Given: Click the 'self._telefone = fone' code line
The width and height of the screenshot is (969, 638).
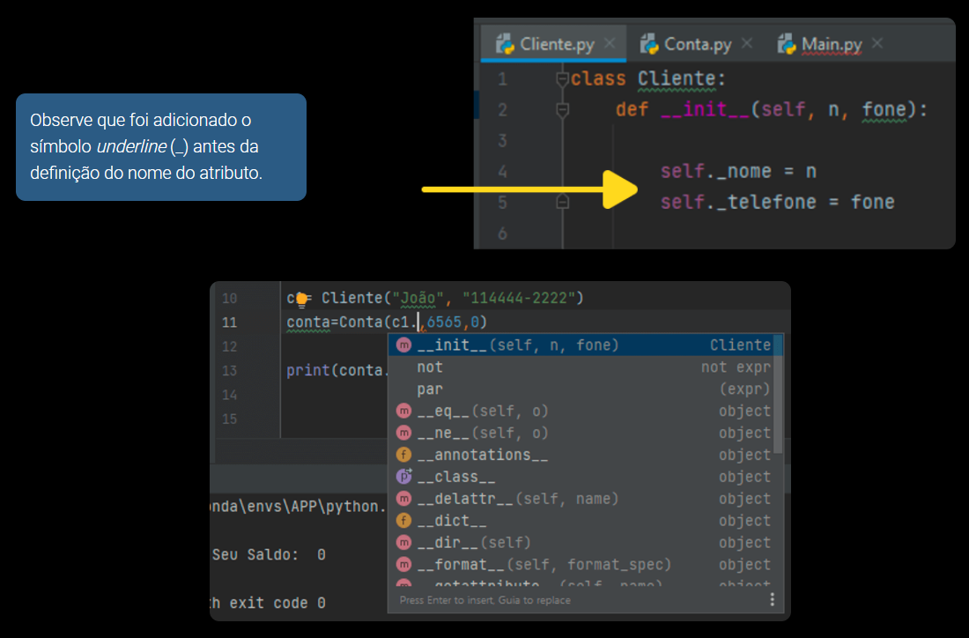Looking at the screenshot, I should pos(778,202).
